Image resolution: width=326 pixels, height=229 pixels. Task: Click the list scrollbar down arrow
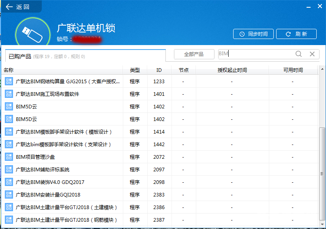pos(322,224)
